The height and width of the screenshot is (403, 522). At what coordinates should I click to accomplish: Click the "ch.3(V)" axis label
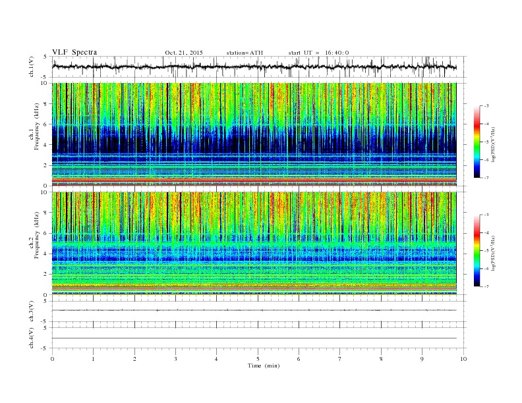pyautogui.click(x=32, y=311)
